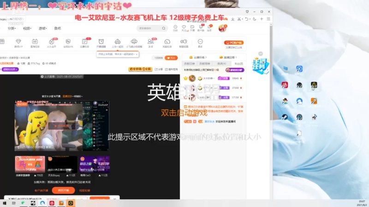The image size is (369, 207).
Task: Open the dark middle recommended stream thumbnail
Action: tap(62, 164)
